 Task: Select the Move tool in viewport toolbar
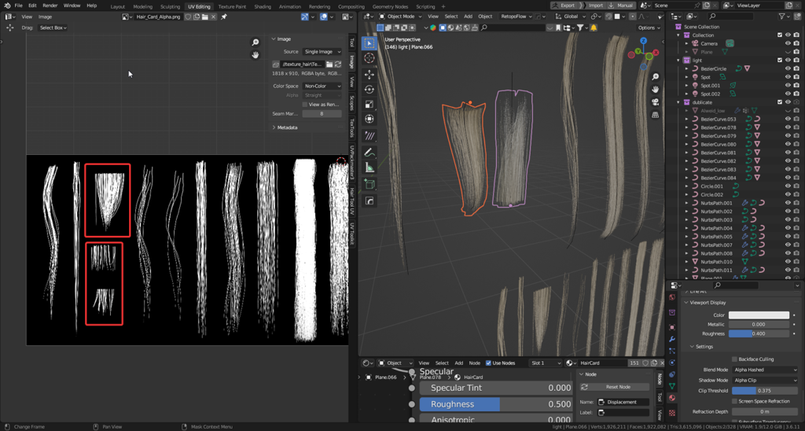coord(369,74)
